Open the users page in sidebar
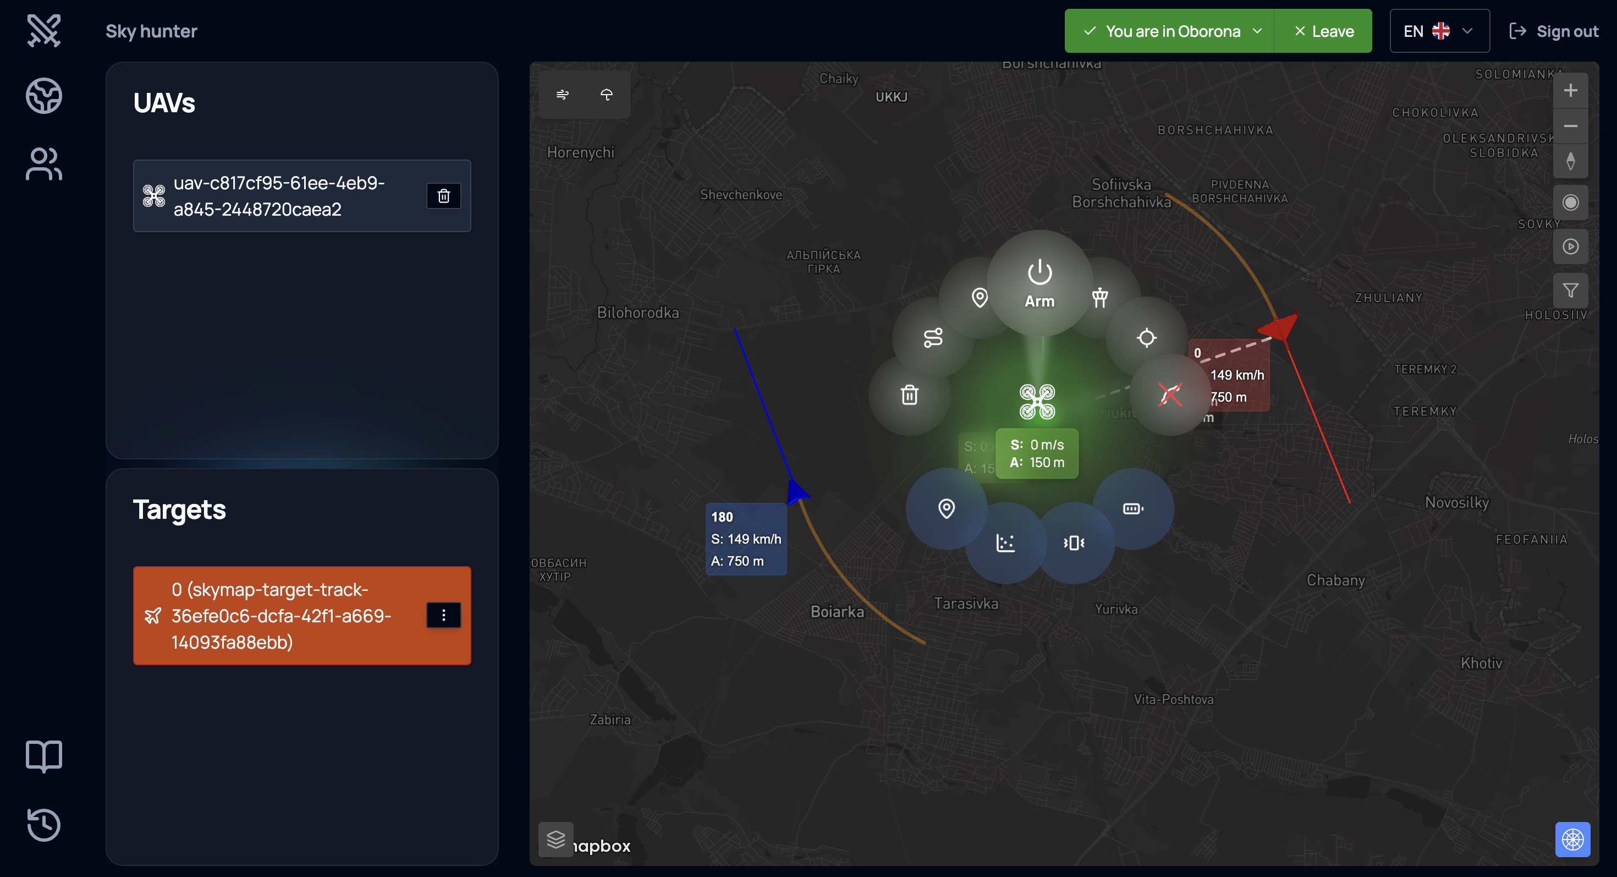The height and width of the screenshot is (877, 1617). tap(44, 165)
